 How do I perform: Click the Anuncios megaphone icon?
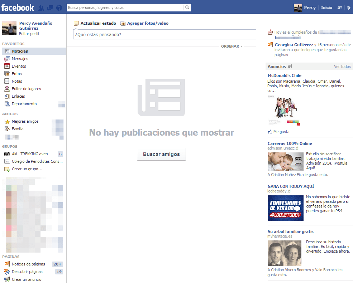coord(290,67)
